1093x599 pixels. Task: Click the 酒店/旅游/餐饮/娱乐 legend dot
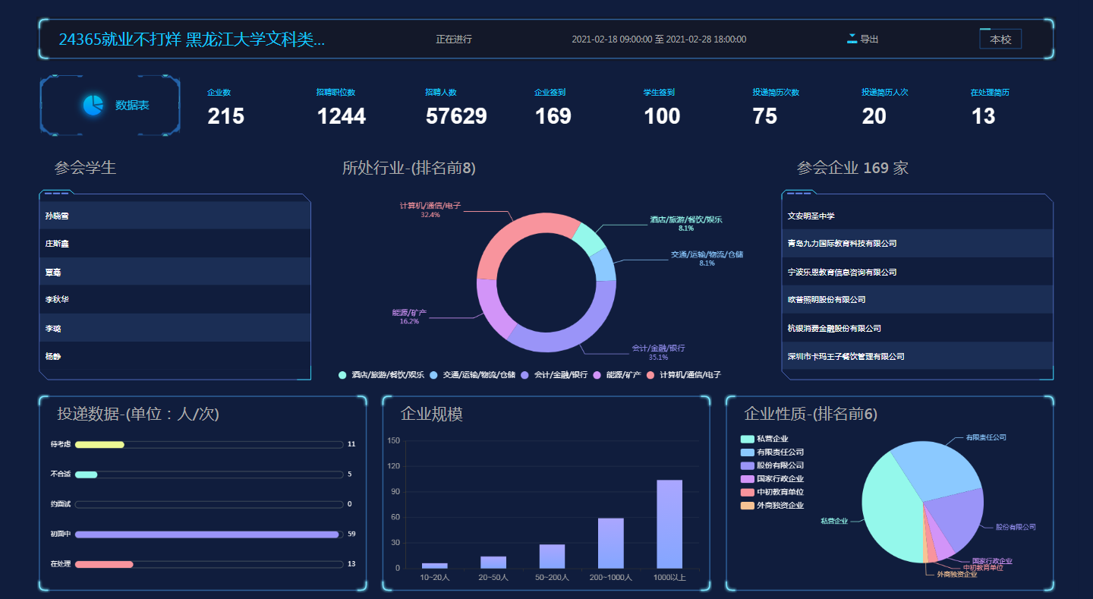pyautogui.click(x=342, y=375)
